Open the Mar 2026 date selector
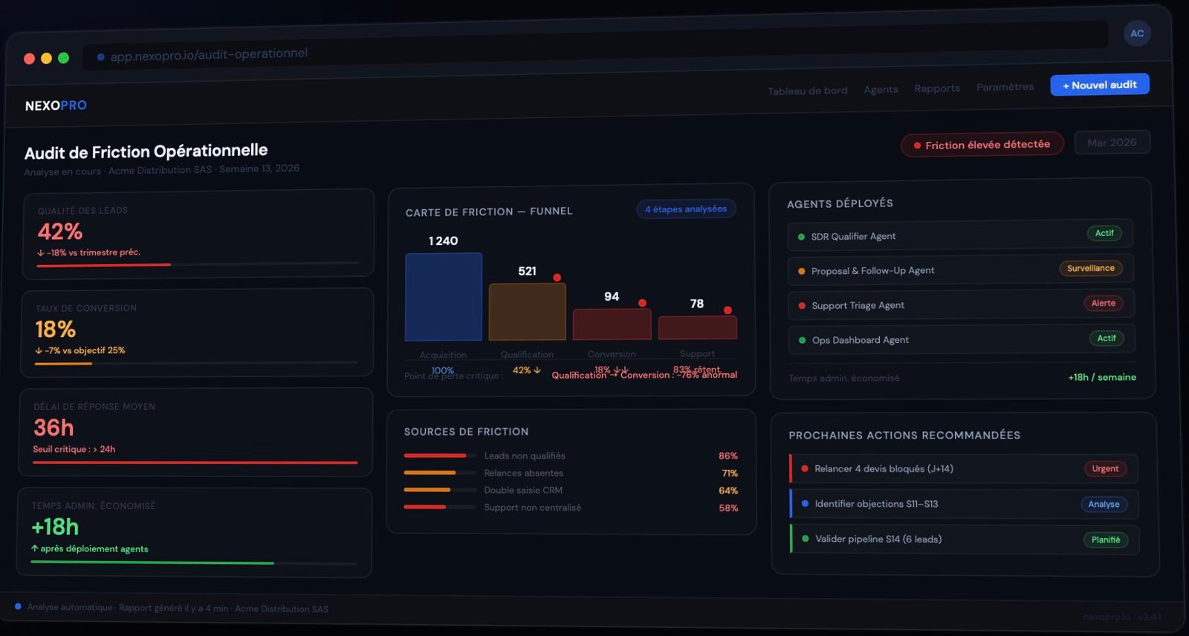This screenshot has height=636, width=1189. [1112, 142]
